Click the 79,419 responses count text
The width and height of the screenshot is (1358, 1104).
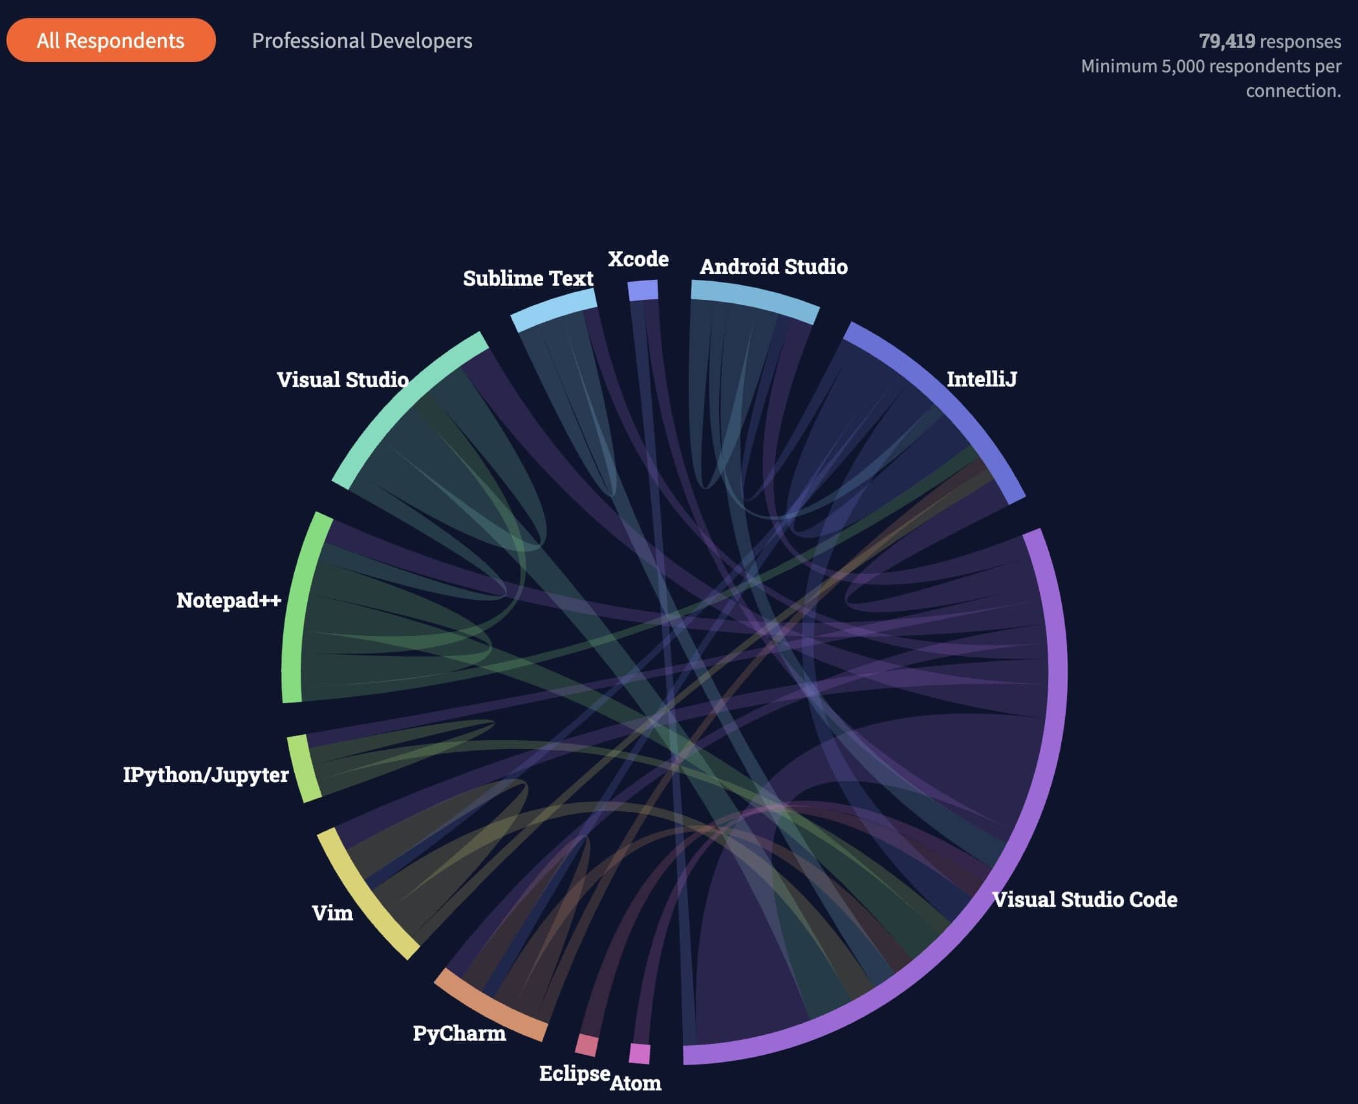pyautogui.click(x=1269, y=41)
